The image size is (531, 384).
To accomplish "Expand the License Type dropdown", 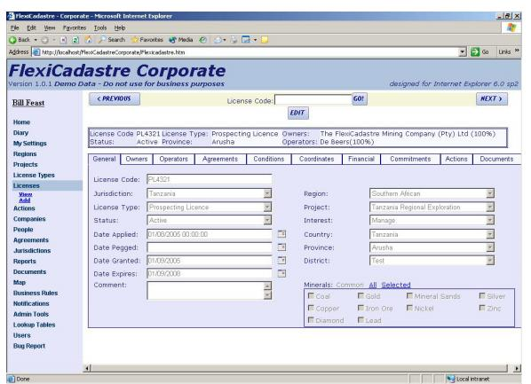I will (x=267, y=207).
